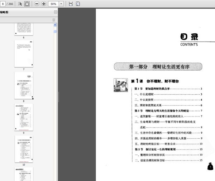Open the partially visible page 11 thumbnail
The width and height of the screenshot is (215, 181).
click(24, 174)
